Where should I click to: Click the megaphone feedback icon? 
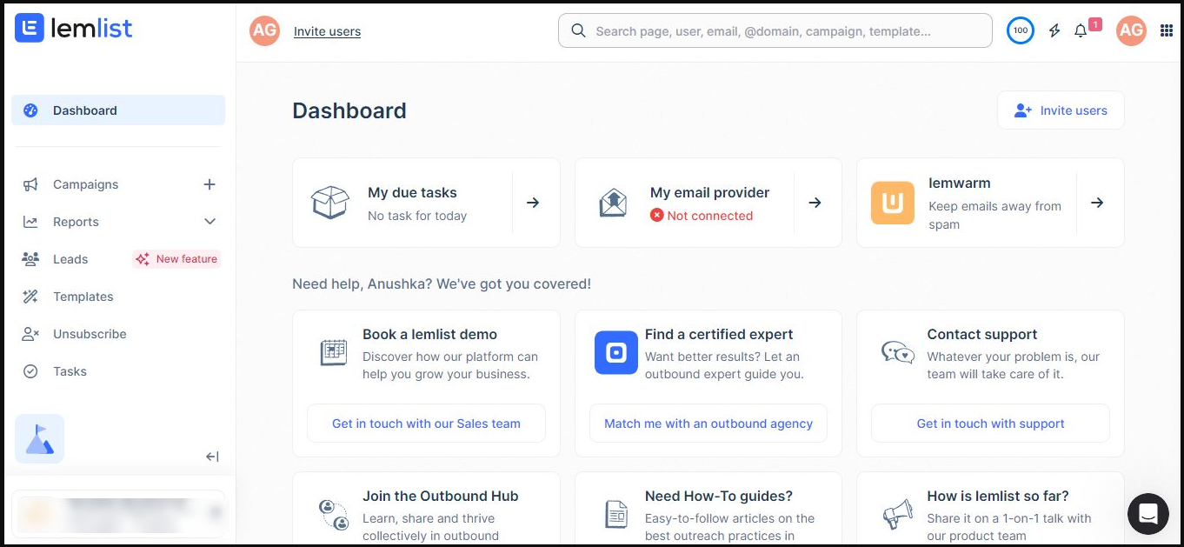[898, 514]
